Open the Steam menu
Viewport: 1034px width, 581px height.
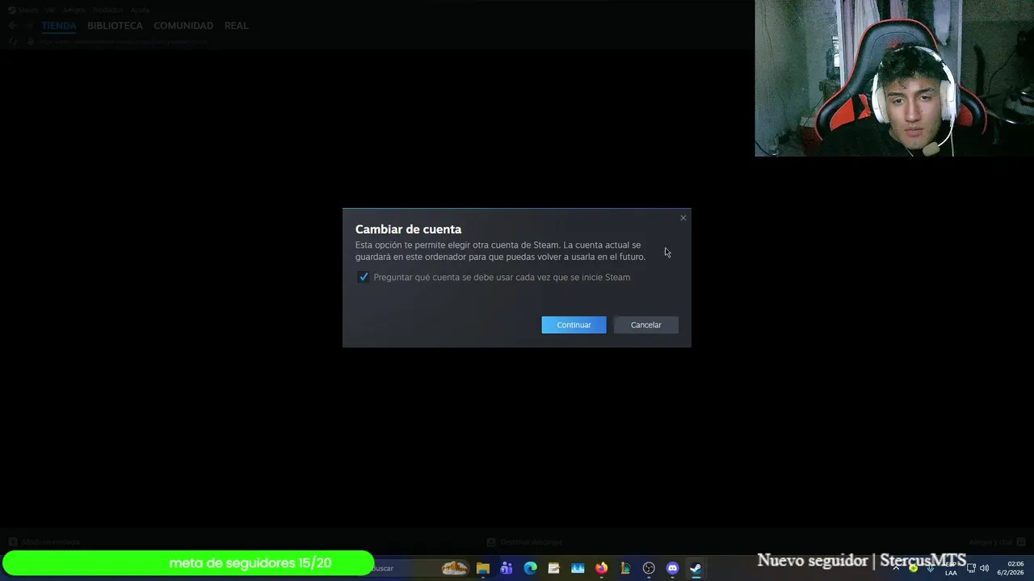pos(28,10)
